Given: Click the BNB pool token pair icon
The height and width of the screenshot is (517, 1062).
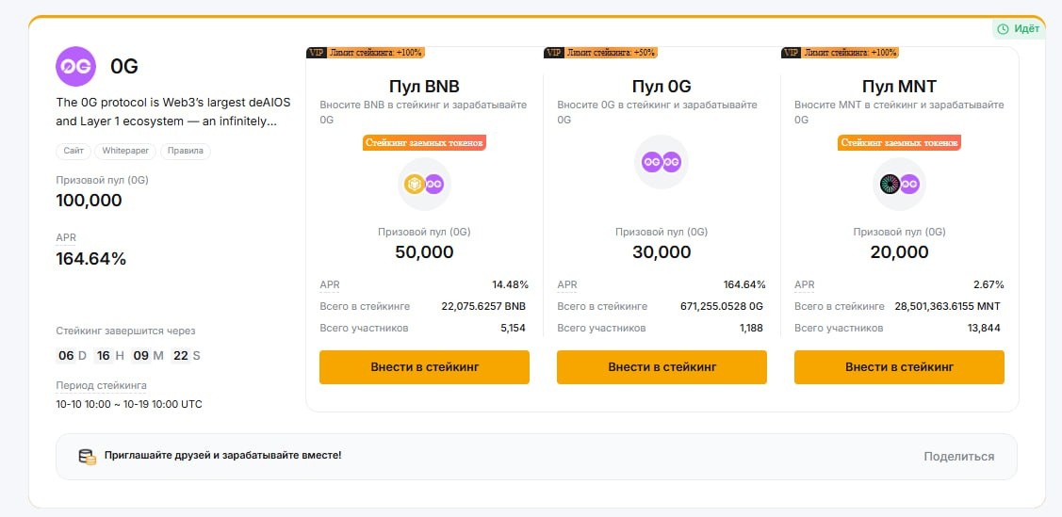Looking at the screenshot, I should click(x=424, y=185).
